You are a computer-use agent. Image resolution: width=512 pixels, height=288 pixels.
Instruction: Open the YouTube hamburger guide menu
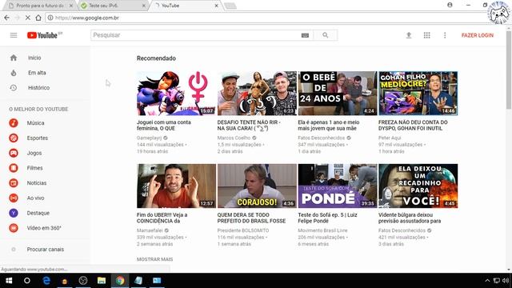pos(14,35)
